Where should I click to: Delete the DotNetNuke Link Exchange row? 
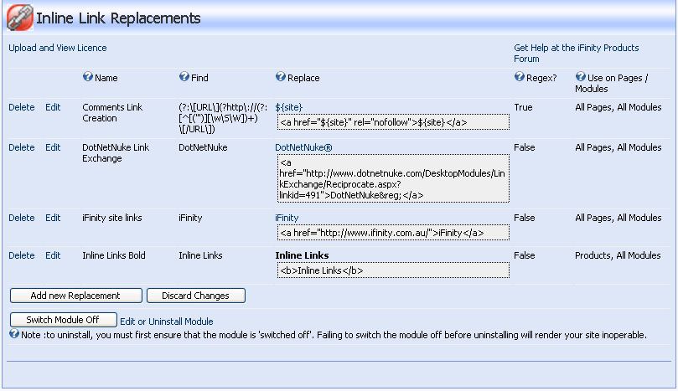pos(21,147)
